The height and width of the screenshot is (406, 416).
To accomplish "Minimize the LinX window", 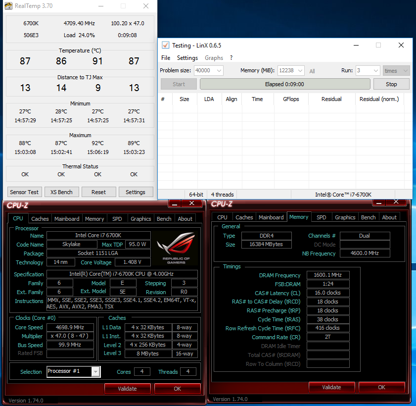I will tap(356, 45).
